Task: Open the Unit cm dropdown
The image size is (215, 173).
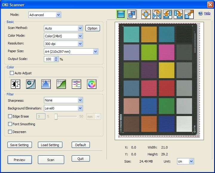Action: pyautogui.click(x=185, y=161)
